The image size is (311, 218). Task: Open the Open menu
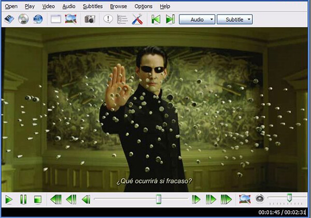point(11,7)
